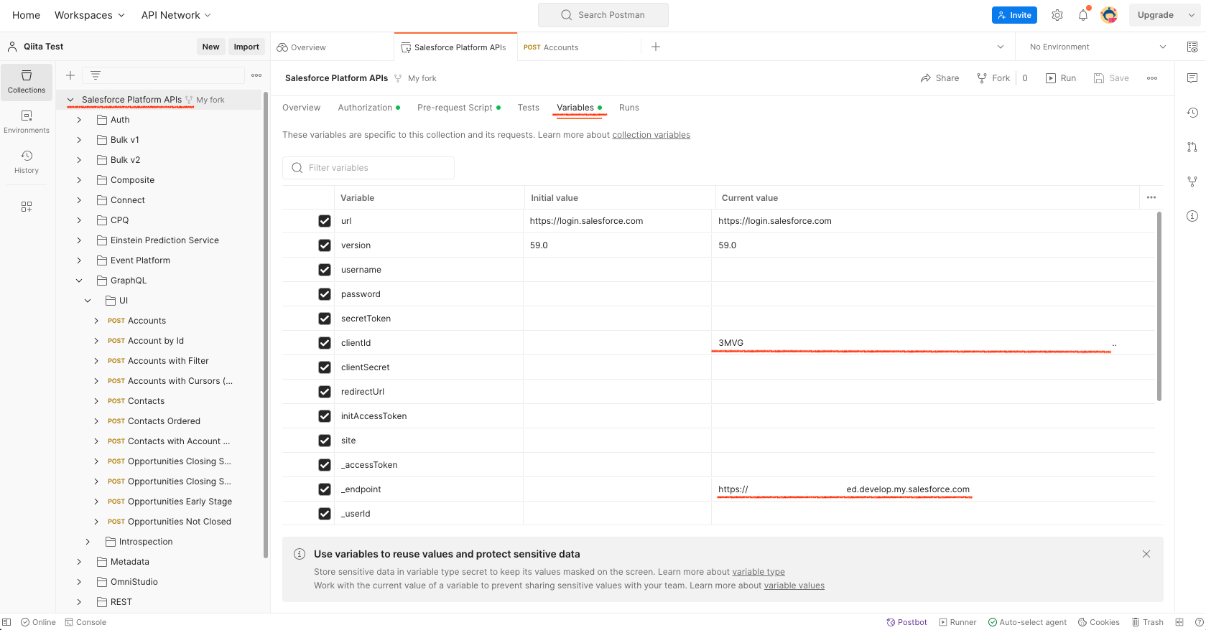Screen dimensions: 1206x630
Task: Open the Console in the status bar
Action: pyautogui.click(x=85, y=622)
